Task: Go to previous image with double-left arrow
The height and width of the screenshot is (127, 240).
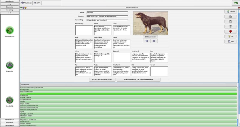Action: point(146,41)
